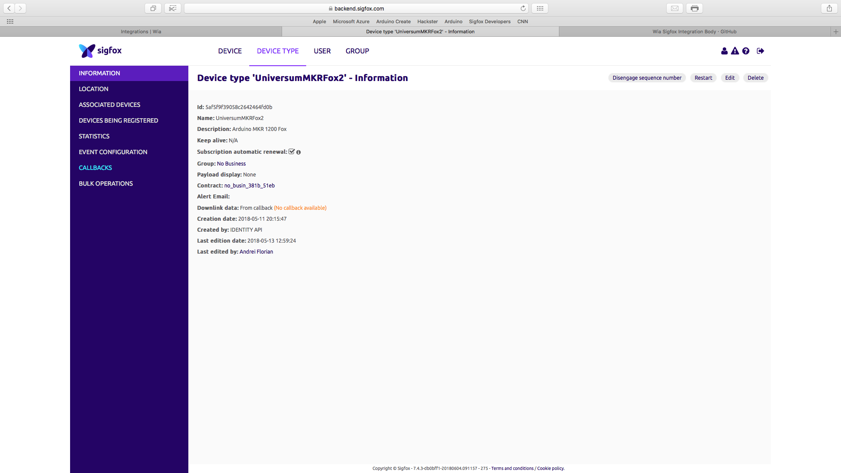Open the GROUP top menu
The height and width of the screenshot is (473, 841).
pyautogui.click(x=357, y=51)
